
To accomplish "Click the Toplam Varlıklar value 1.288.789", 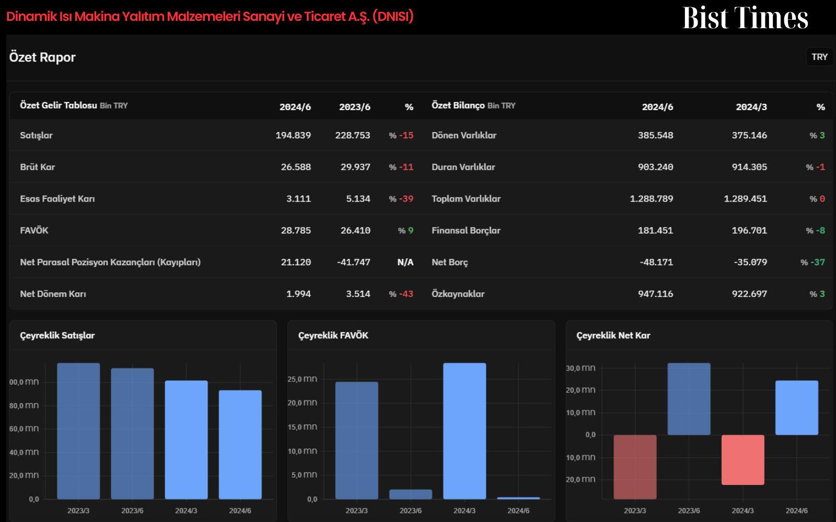I will click(652, 199).
